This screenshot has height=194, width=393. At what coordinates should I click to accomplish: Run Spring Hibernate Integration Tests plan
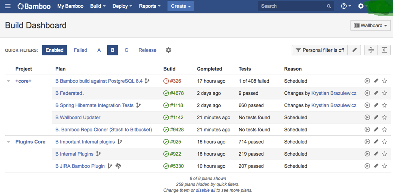[x=367, y=105]
